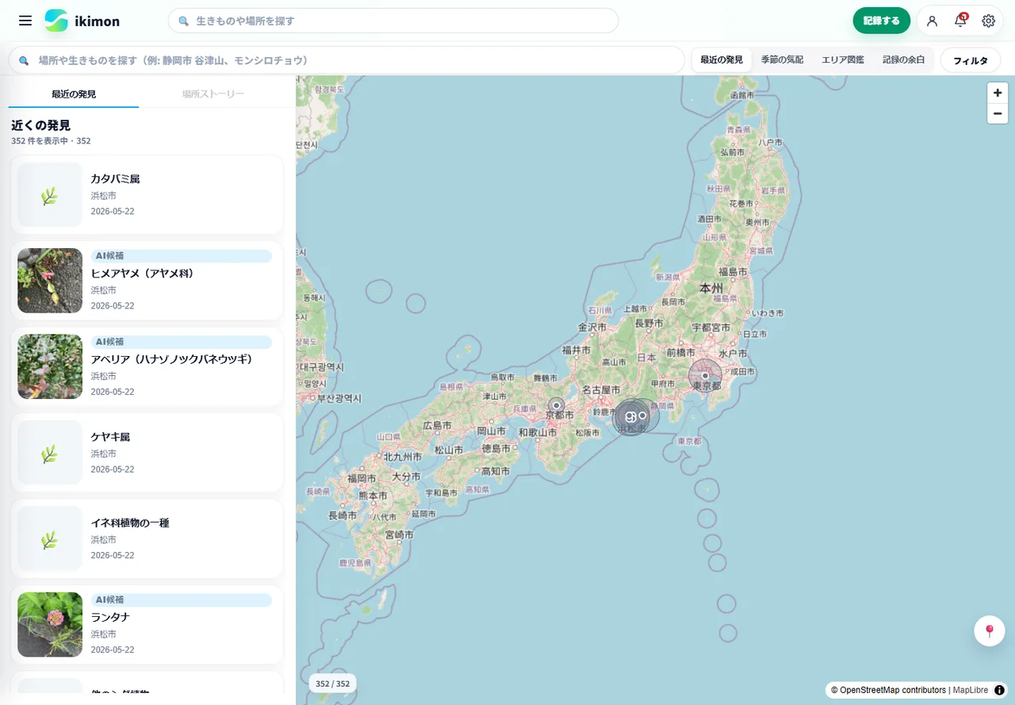Open the カタバミ属 record card
The height and width of the screenshot is (705, 1015).
pyautogui.click(x=147, y=195)
